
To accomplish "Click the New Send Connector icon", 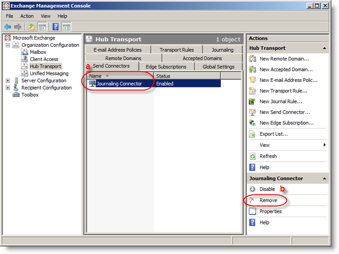I will pos(252,112).
